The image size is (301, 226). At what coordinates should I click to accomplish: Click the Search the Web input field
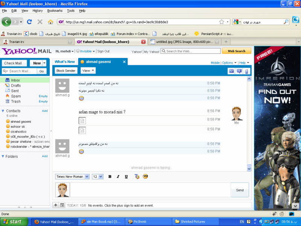[x=191, y=51]
